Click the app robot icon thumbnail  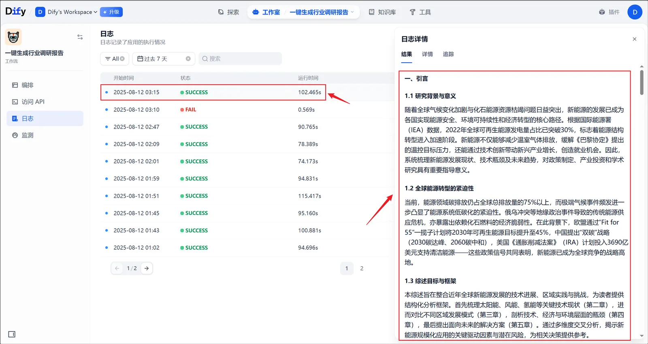(x=13, y=37)
